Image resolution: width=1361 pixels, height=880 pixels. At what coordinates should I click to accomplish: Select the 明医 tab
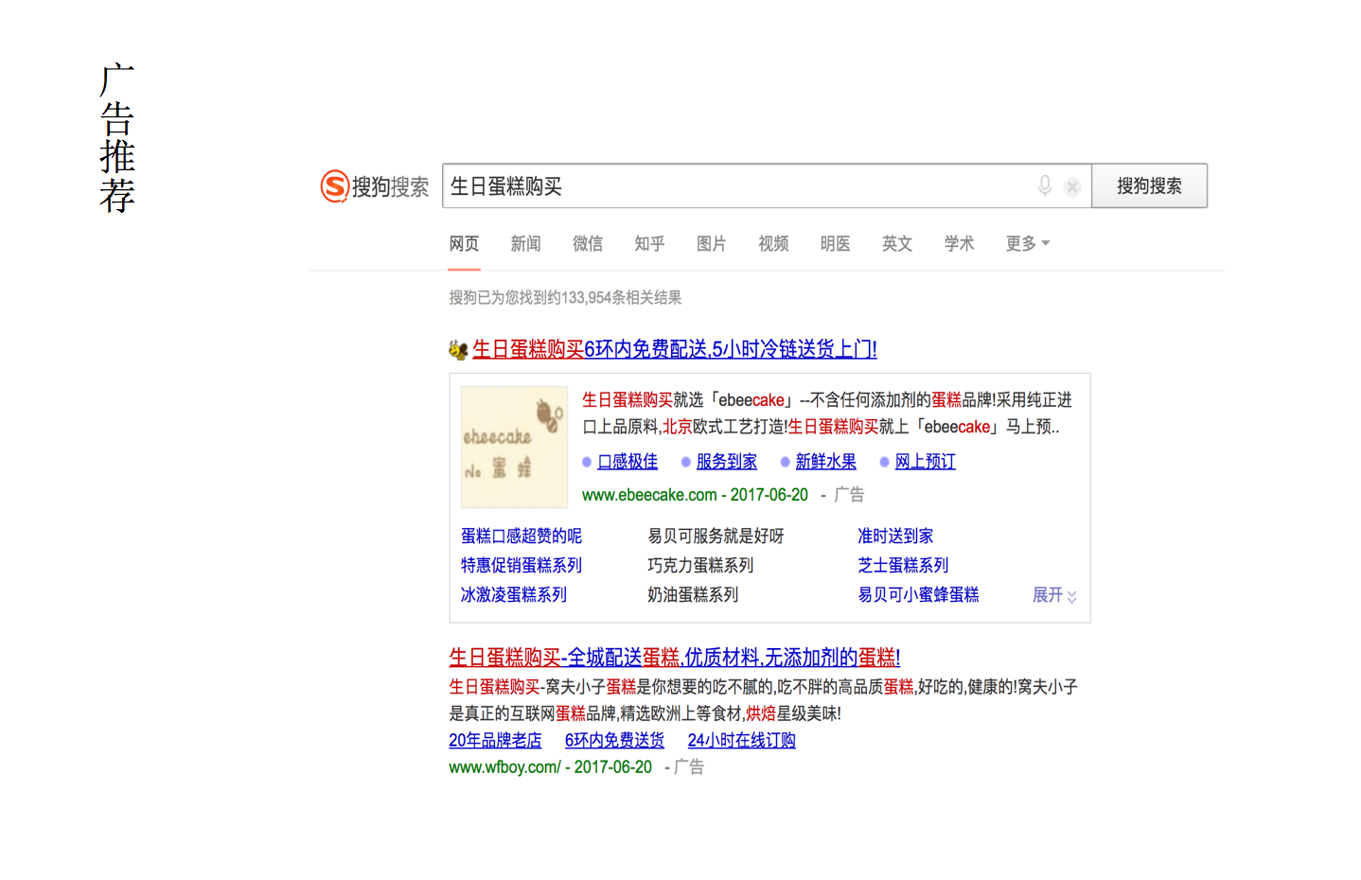click(x=836, y=244)
